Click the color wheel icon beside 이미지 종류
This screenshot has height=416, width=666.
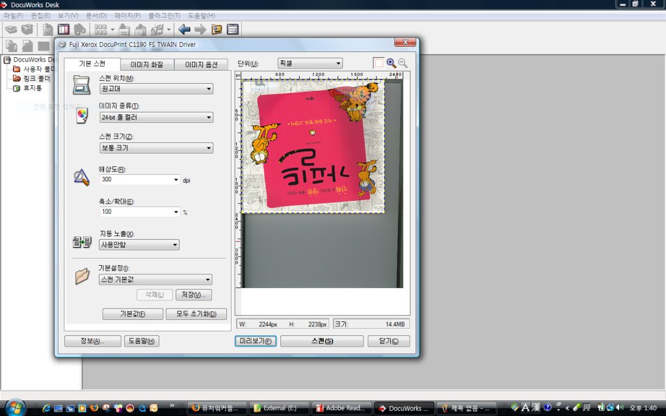[81, 114]
